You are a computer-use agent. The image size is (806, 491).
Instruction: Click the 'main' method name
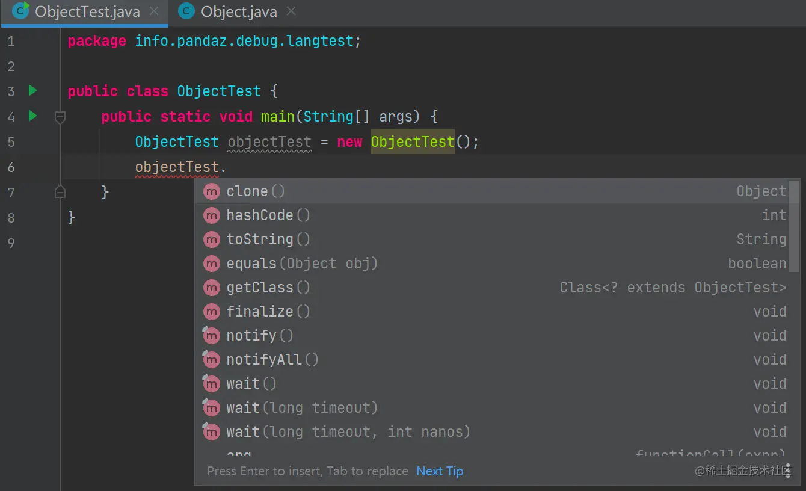click(x=278, y=117)
